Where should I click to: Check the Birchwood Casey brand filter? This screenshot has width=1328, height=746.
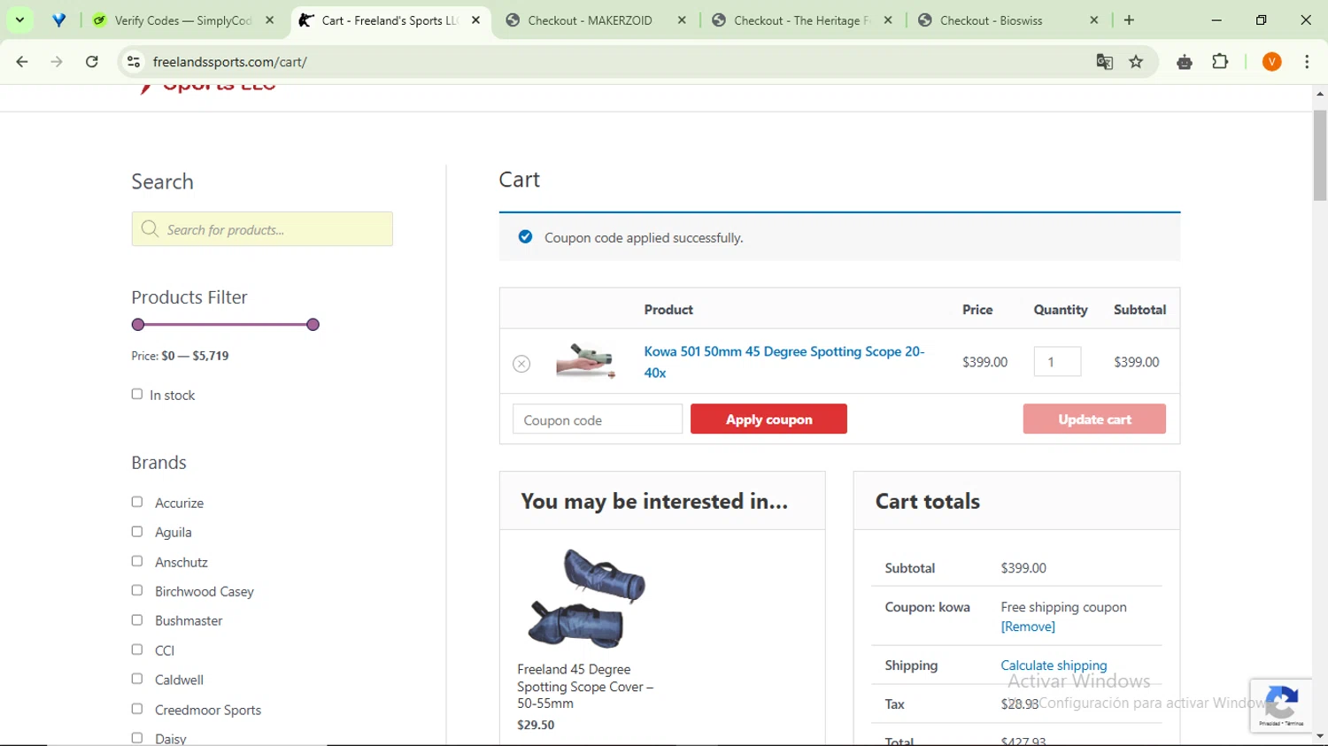pos(137,590)
